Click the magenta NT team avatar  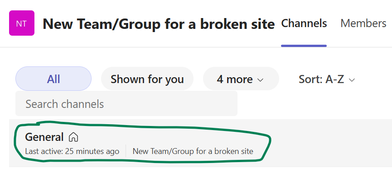[22, 23]
